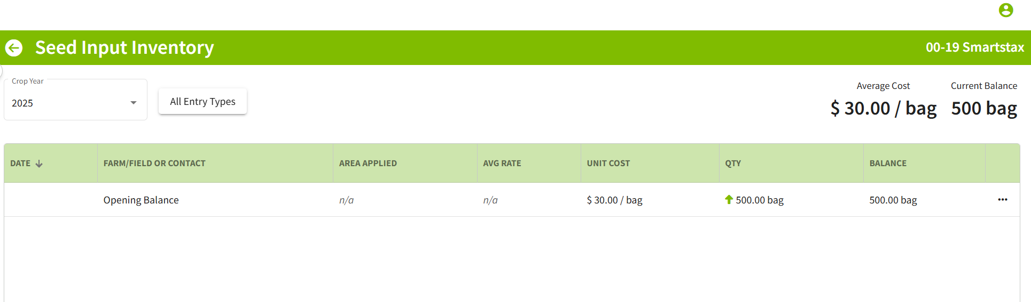
Task: Click the Seed Input Inventory page title
Action: pos(124,48)
